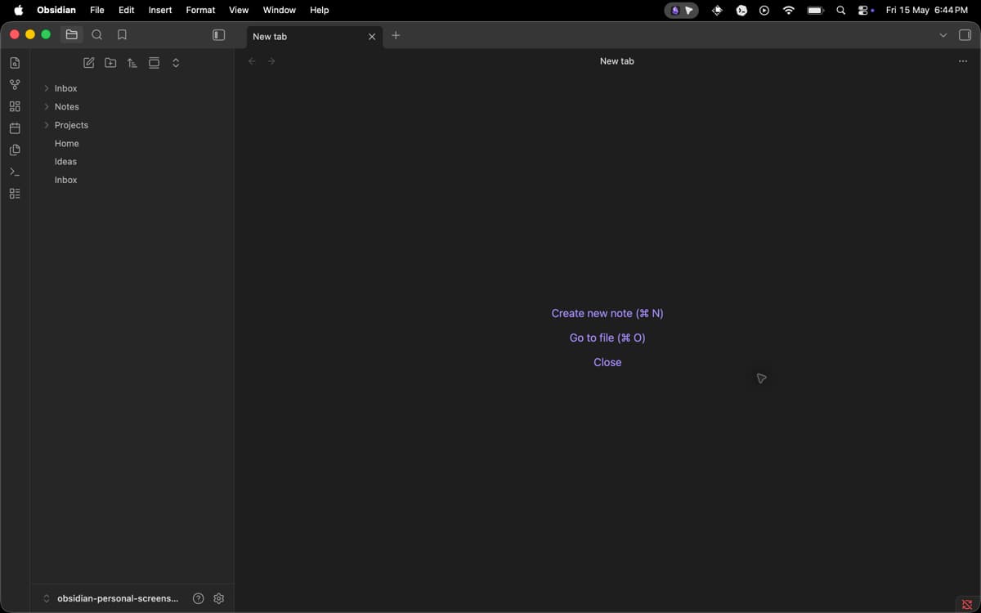Open the Window menu
Screen dimensions: 981x613
point(279,10)
